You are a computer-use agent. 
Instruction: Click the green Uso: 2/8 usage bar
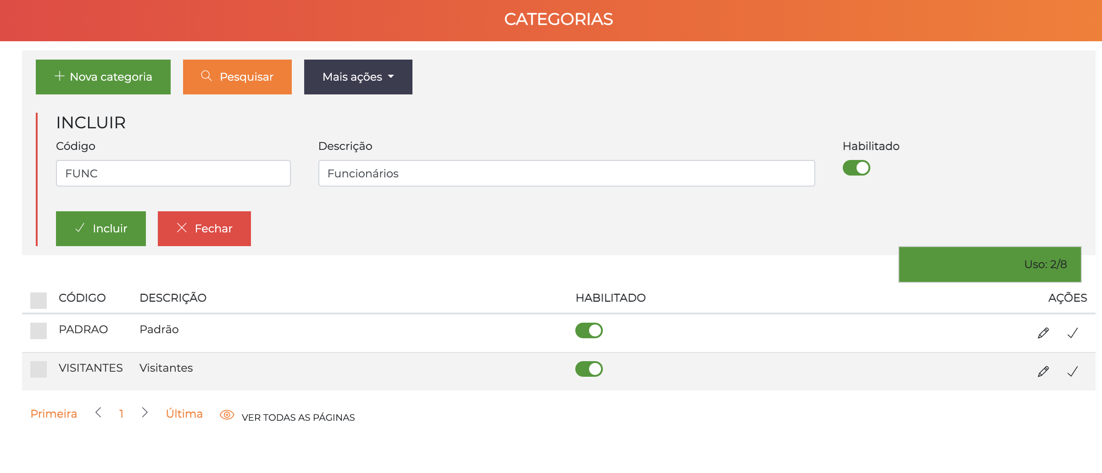989,264
